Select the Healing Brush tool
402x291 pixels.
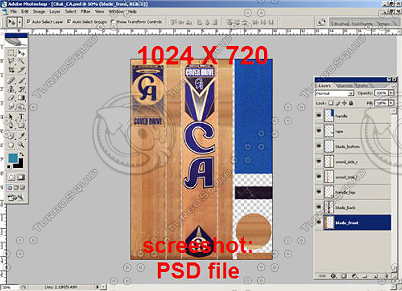pyautogui.click(x=11, y=80)
